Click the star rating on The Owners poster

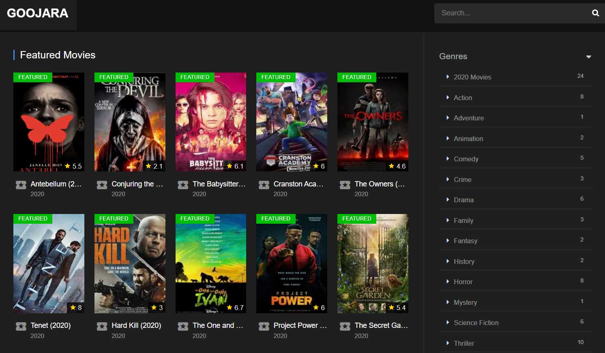click(397, 166)
